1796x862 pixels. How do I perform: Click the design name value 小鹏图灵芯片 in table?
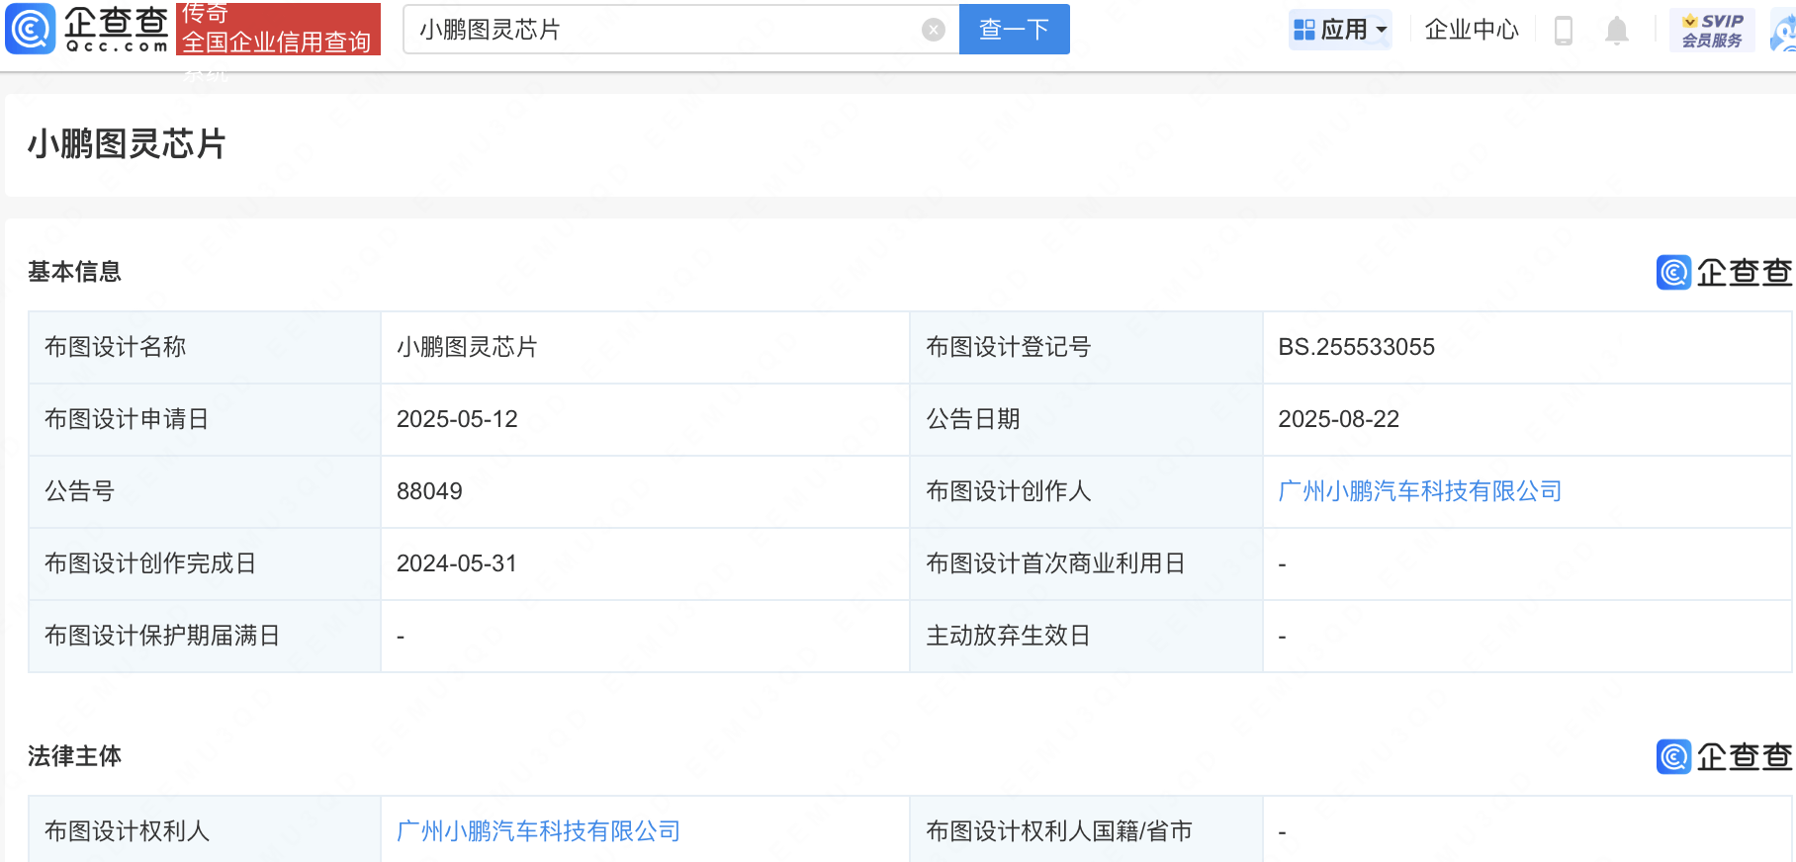tap(467, 347)
